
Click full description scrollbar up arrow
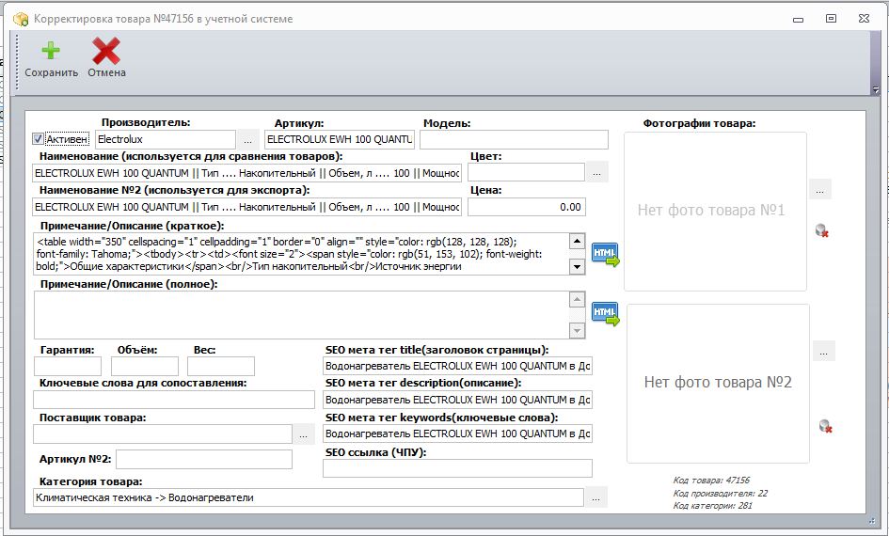click(x=577, y=299)
